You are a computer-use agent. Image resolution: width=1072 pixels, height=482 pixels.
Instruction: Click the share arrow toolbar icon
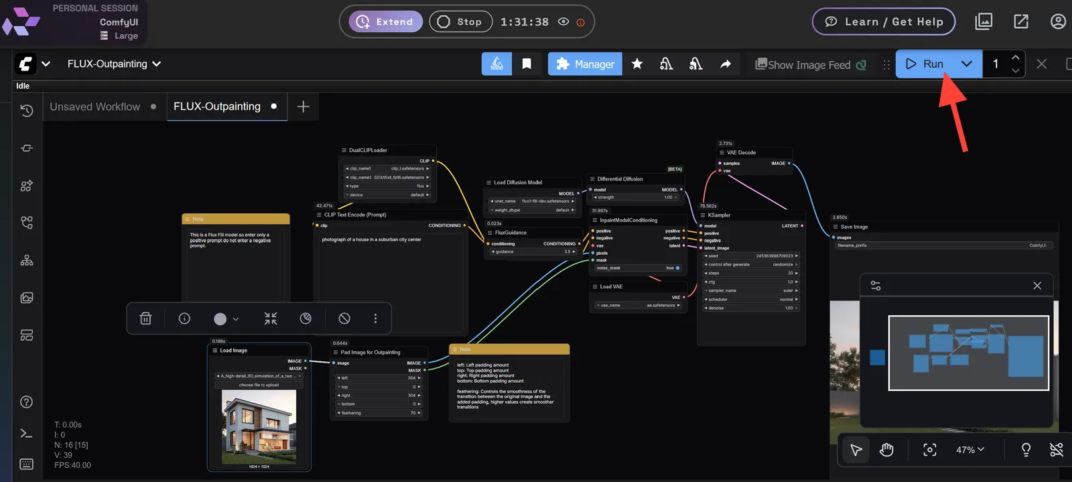pyautogui.click(x=726, y=64)
